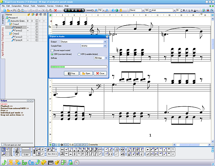Select the green music note tab
This screenshot has width=215, height=166.
point(4,163)
